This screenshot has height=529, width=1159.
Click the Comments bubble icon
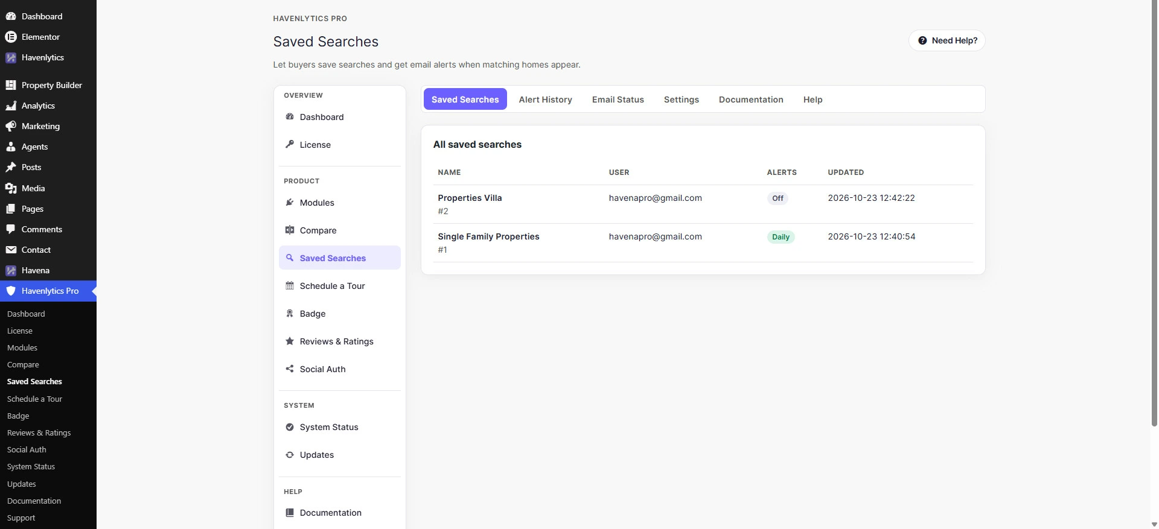pos(11,229)
